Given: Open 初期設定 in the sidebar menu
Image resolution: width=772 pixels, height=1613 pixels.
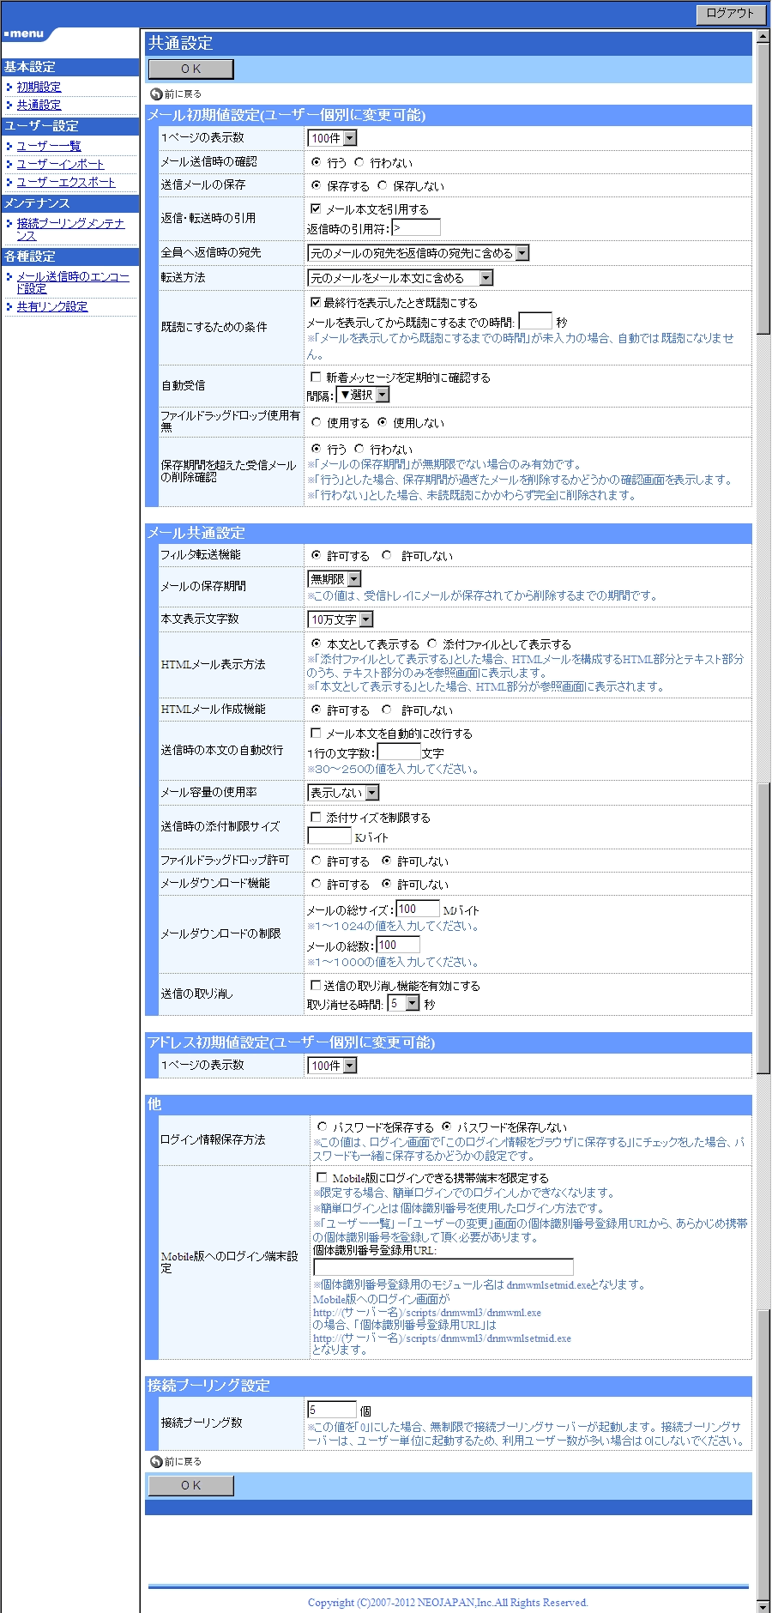Looking at the screenshot, I should coord(39,87).
